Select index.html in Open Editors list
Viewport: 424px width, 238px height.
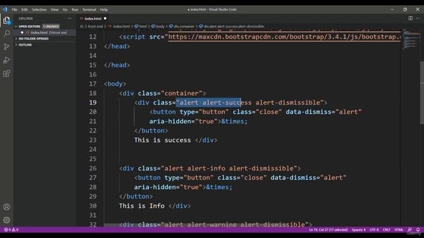click(x=45, y=32)
